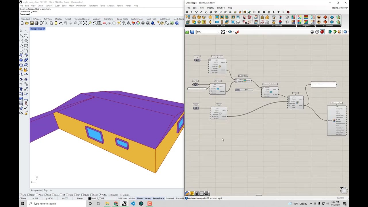Screen dimensions: 368x207
Task: Toggle the Vertex osnap checkbox
Action: tap(100, 195)
